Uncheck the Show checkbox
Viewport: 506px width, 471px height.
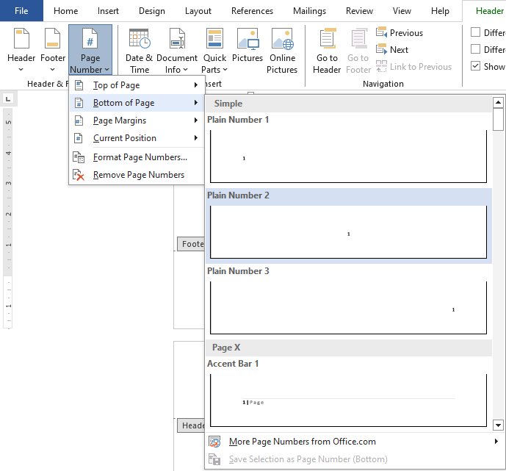click(x=475, y=66)
